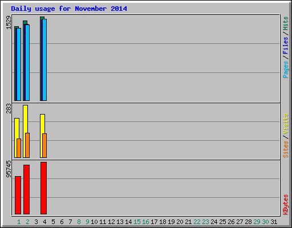
Task: Click day 5 on the x-axis
Action: point(53,222)
